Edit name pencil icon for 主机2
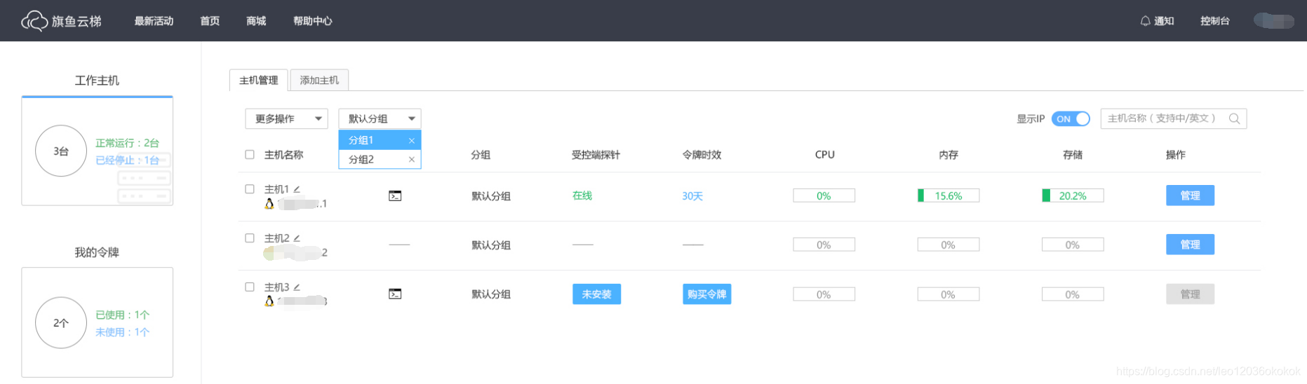Image resolution: width=1307 pixels, height=384 pixels. (297, 238)
